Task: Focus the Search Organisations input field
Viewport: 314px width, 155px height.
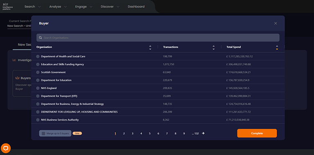Action: 158,38
